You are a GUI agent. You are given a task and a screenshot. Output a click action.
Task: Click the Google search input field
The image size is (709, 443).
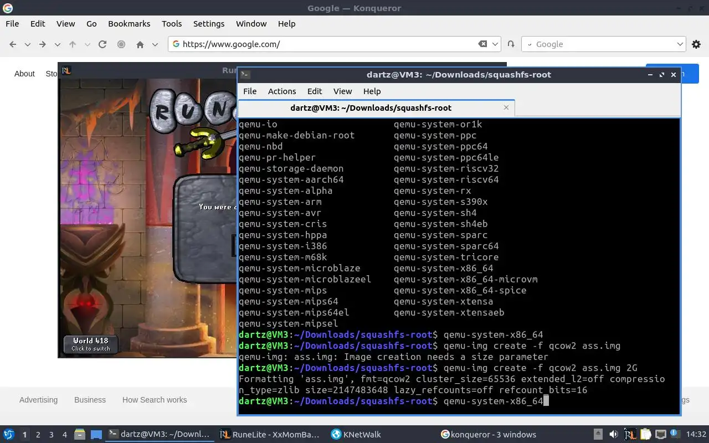(605, 44)
